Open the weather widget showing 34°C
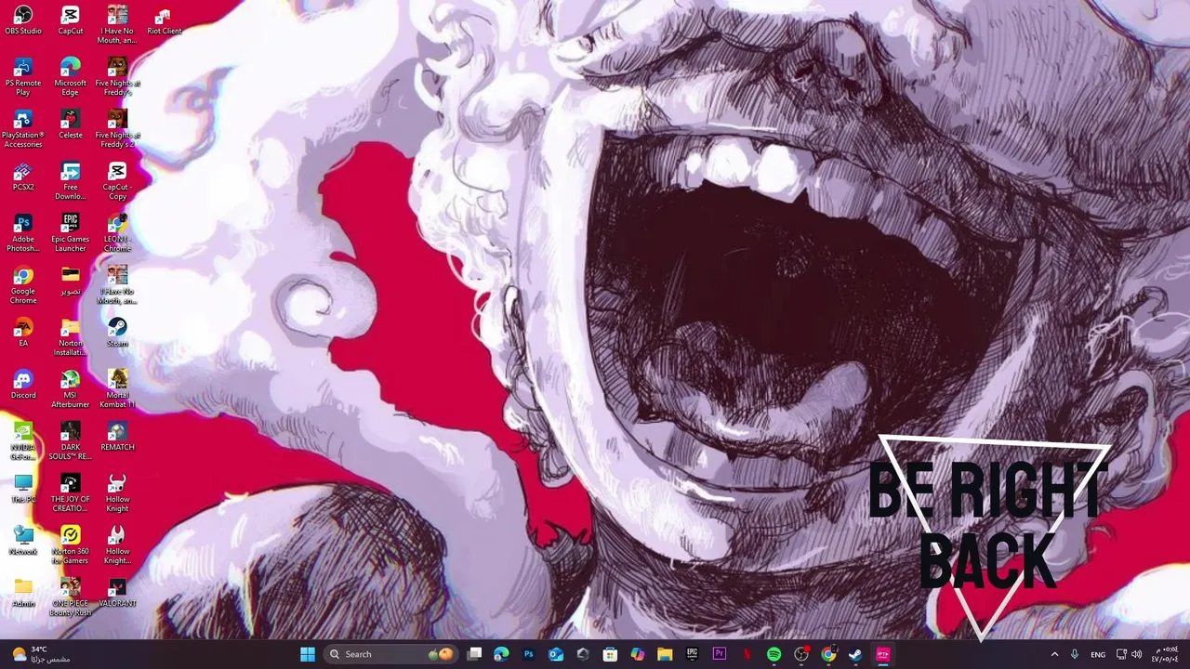 pos(39,654)
